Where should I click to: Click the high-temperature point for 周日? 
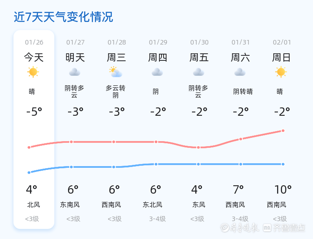tap(283, 131)
